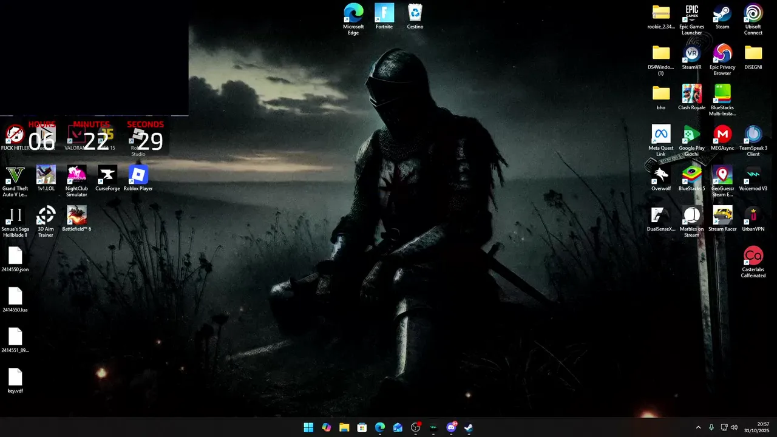Open the network status tray icon
777x437 pixels.
pyautogui.click(x=724, y=427)
